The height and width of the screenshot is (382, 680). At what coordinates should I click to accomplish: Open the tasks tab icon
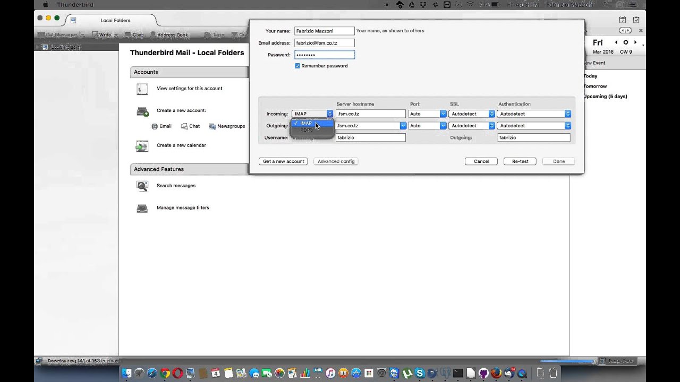point(636,20)
